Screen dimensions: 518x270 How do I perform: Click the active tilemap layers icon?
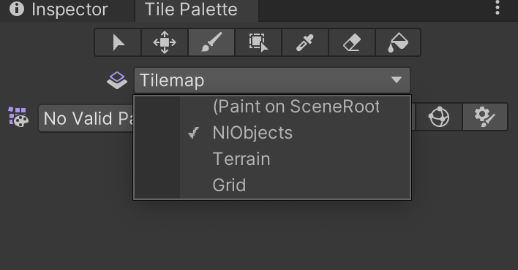[117, 80]
